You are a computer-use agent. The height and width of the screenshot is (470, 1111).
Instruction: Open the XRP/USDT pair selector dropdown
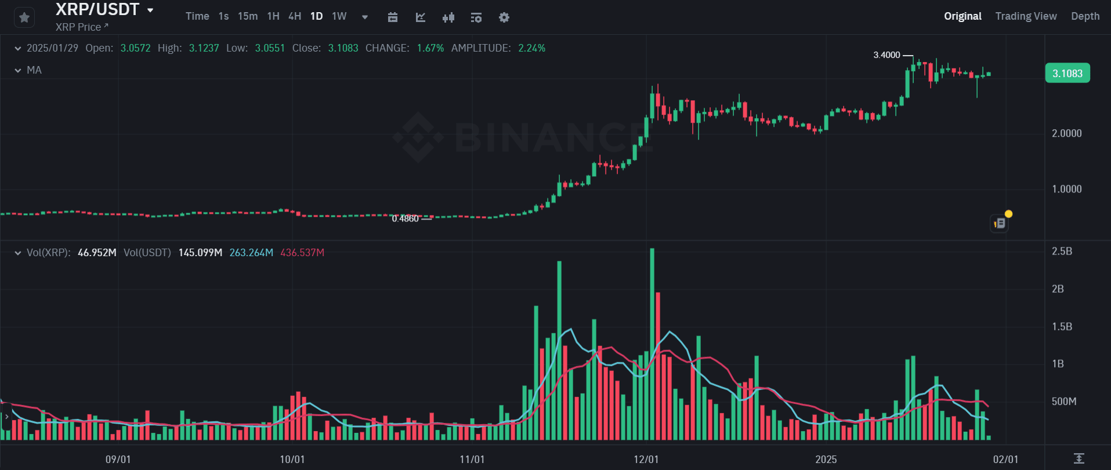point(150,10)
